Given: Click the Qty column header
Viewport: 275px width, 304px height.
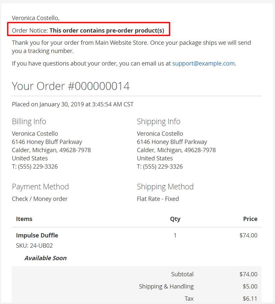Looking at the screenshot, I should [x=175, y=219].
